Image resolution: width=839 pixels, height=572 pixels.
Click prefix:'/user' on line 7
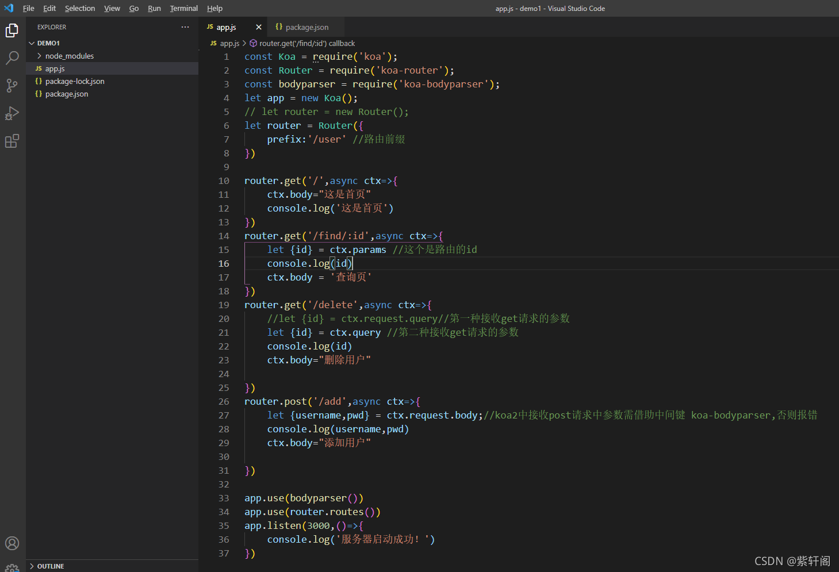coord(307,139)
